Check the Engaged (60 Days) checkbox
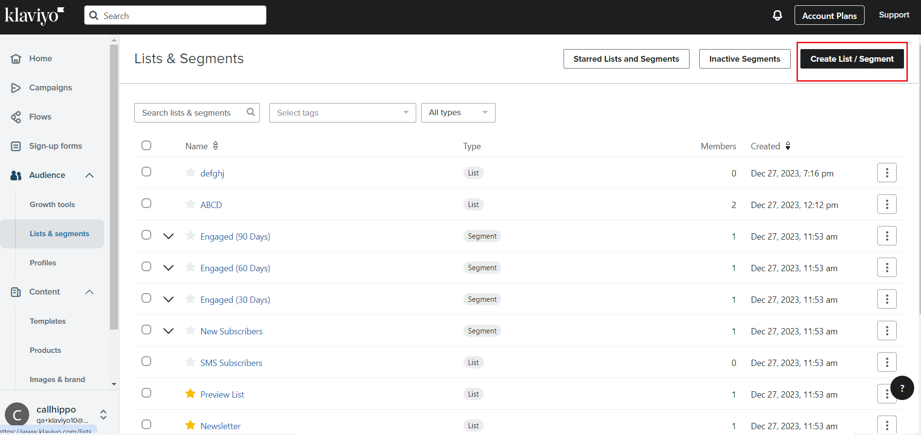This screenshot has height=435, width=921. coord(146,266)
